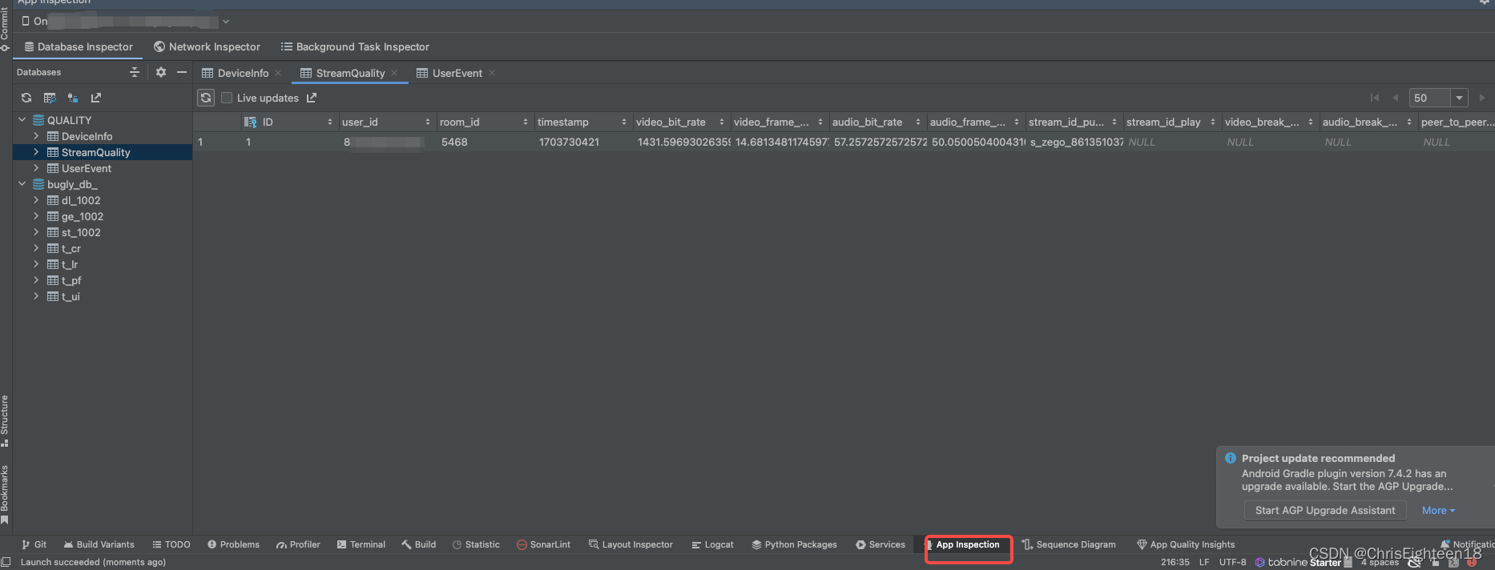
Task: Expand the t_cr table node
Action: [36, 248]
